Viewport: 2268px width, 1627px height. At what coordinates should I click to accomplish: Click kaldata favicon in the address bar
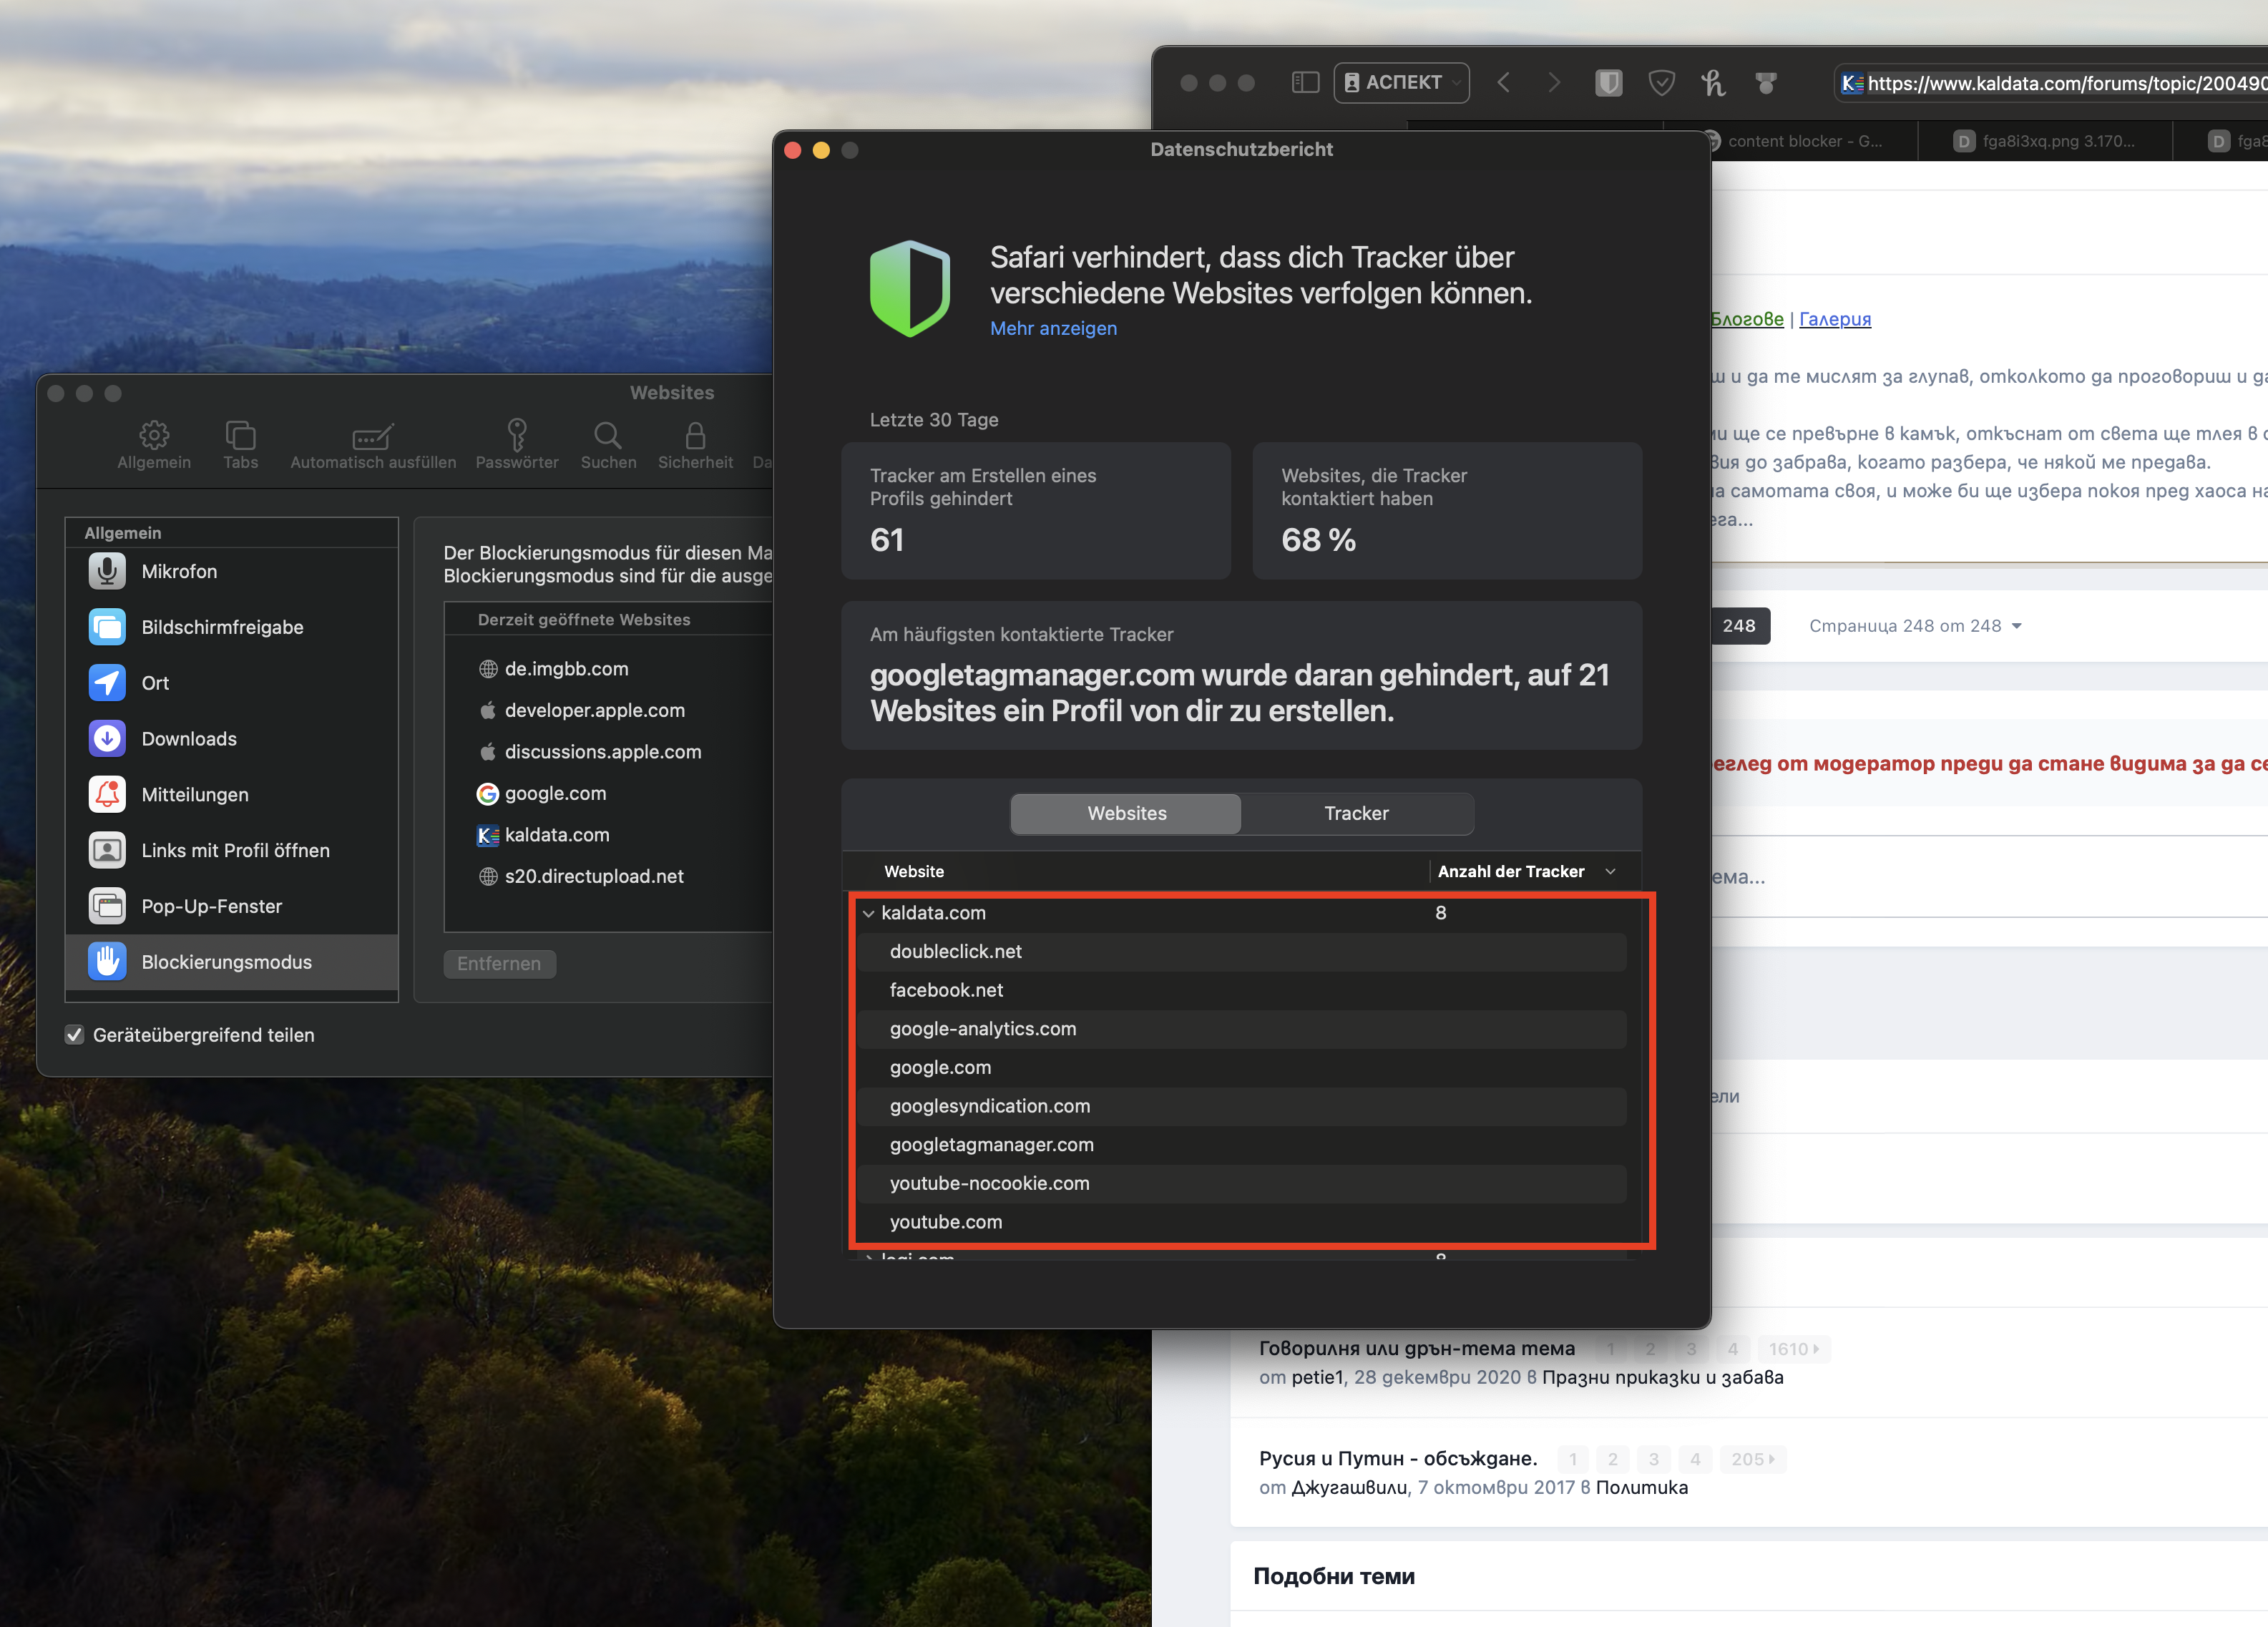tap(1852, 84)
